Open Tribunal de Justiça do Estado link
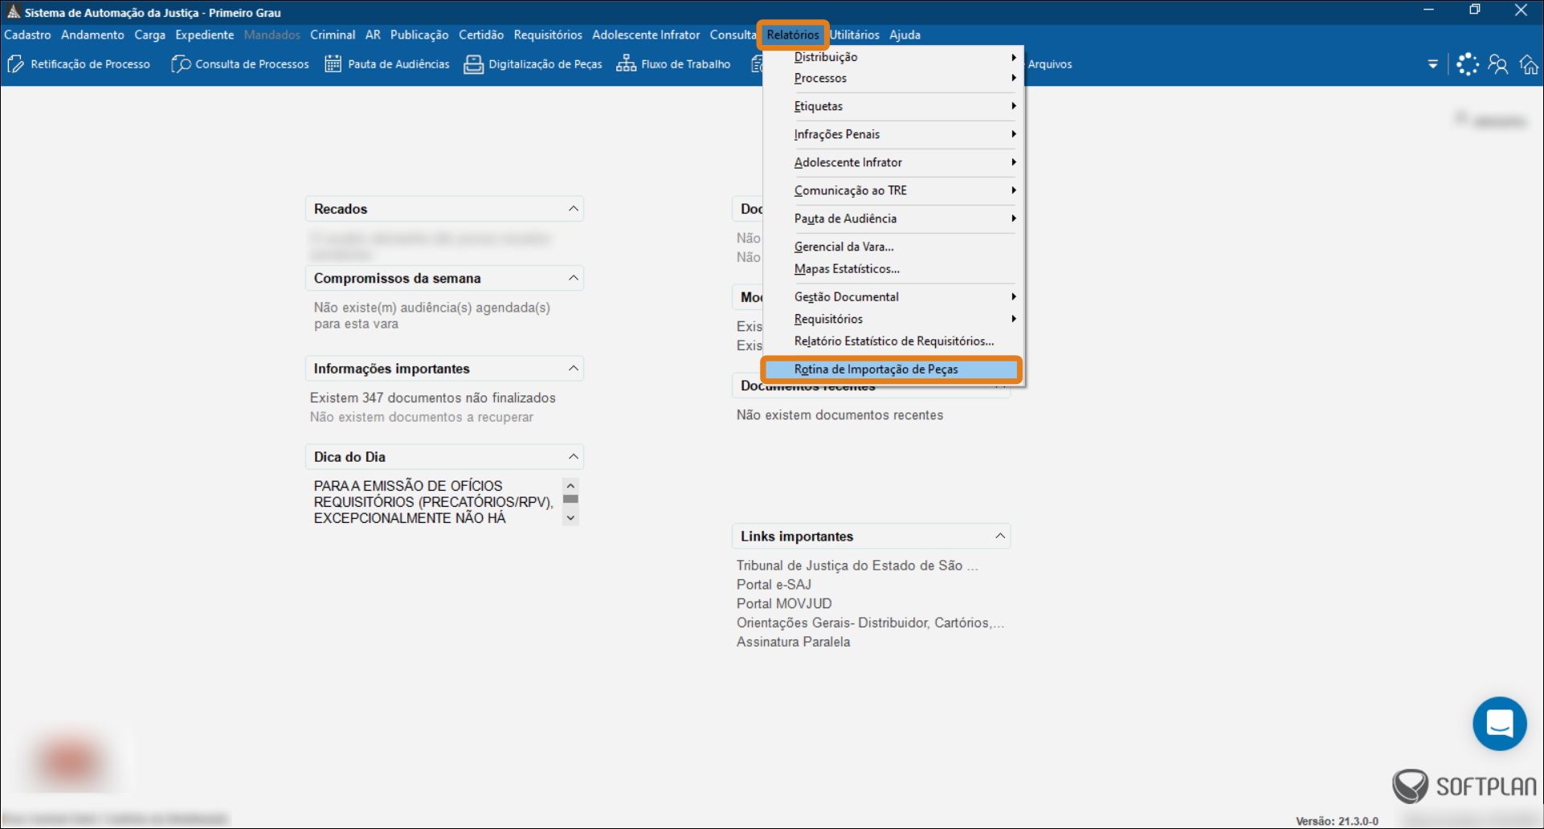The image size is (1544, 829). click(857, 566)
